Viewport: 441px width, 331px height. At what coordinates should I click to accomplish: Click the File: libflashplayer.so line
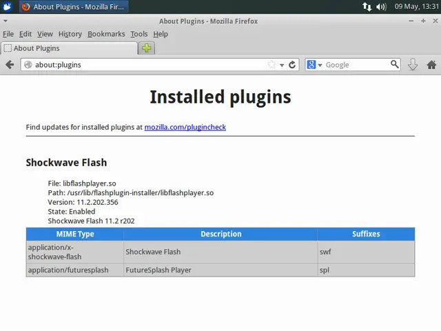(x=82, y=183)
